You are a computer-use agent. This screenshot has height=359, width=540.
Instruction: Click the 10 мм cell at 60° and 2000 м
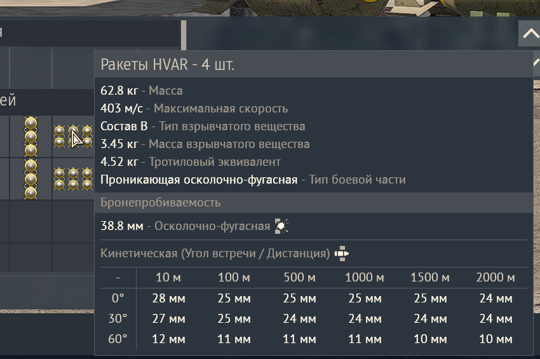click(x=496, y=339)
